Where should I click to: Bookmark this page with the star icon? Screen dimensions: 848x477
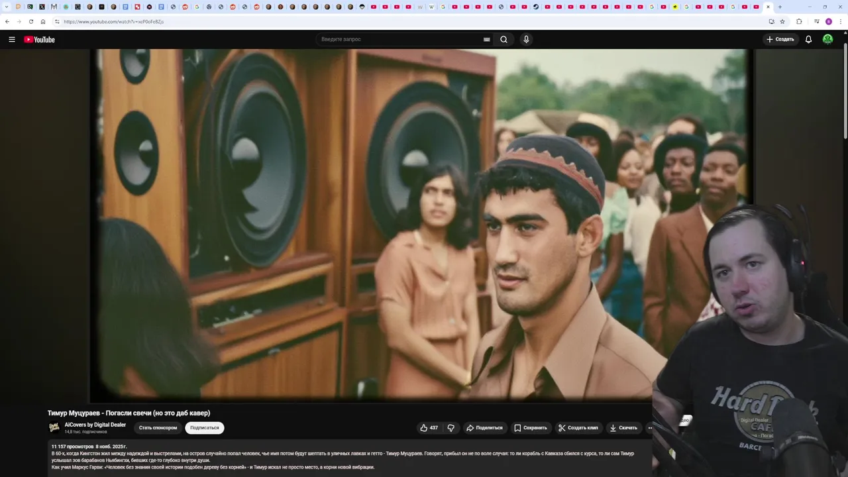click(x=782, y=21)
